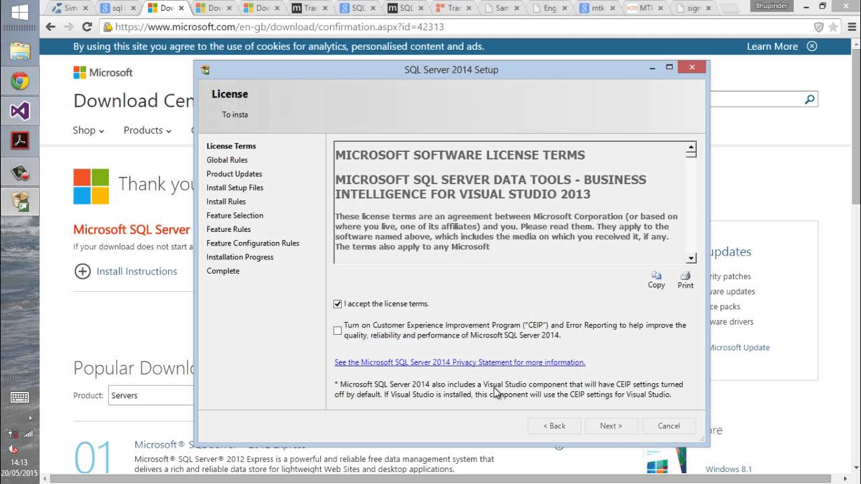This screenshot has height=484, width=861.
Task: Switch to the 'mtk' Chrome tab
Action: (x=597, y=8)
